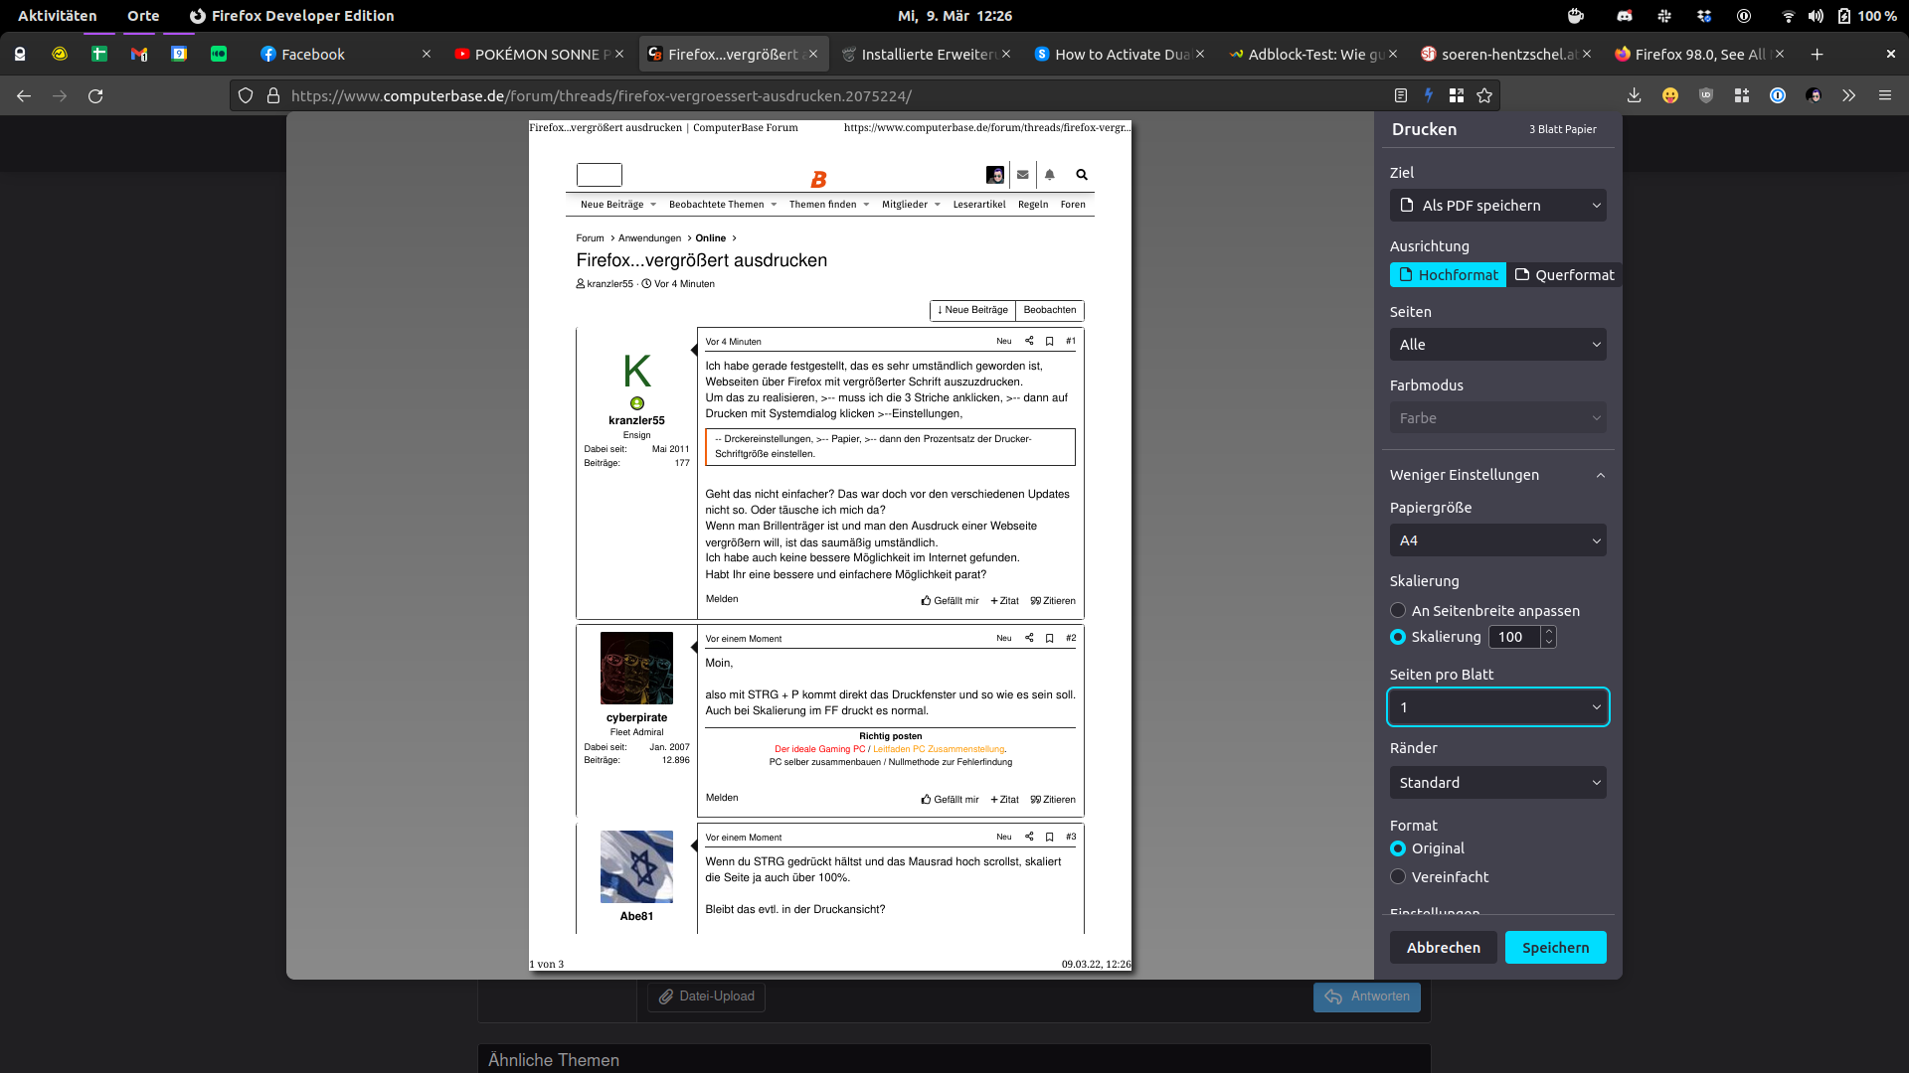This screenshot has height=1073, width=1909.
Task: Click the bookmark star icon
Action: point(1484,95)
